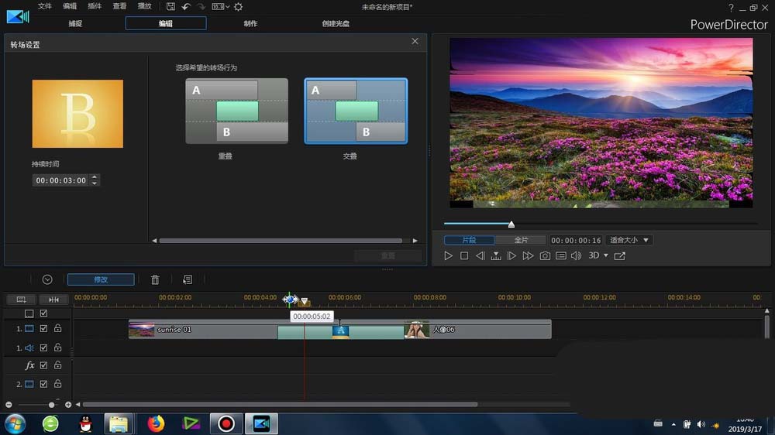Image resolution: width=775 pixels, height=435 pixels.
Task: Disable video track 2 checkbox
Action: point(43,384)
